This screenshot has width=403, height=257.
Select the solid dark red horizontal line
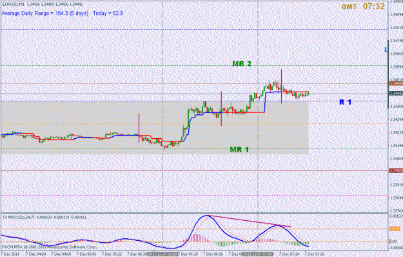[194, 171]
